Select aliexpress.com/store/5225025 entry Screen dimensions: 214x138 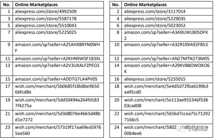pyautogui.click(x=46, y=32)
